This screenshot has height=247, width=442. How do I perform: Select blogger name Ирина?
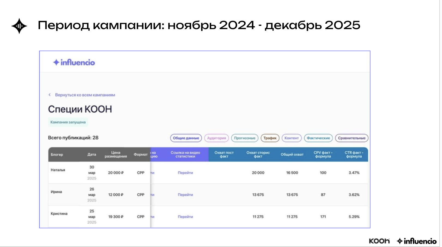(56, 192)
